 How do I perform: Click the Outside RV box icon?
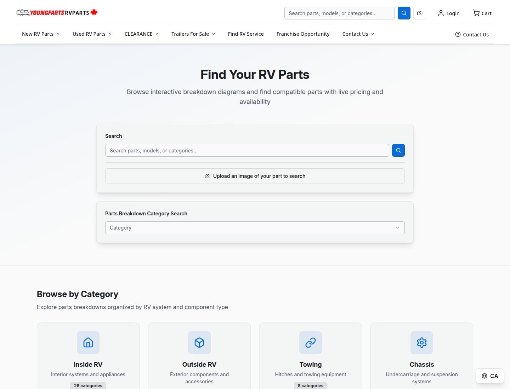199,343
